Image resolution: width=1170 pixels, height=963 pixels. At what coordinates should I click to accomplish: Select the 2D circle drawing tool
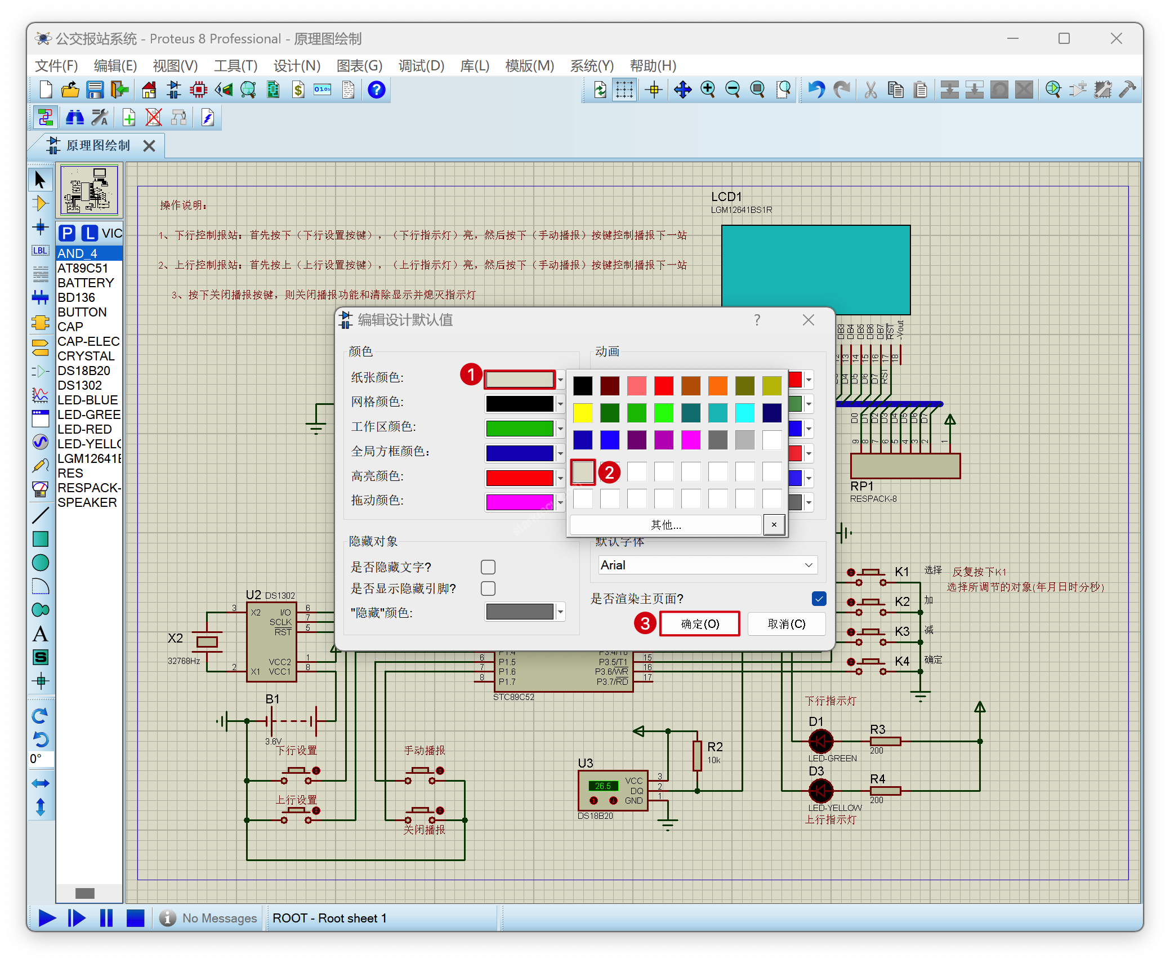[40, 563]
